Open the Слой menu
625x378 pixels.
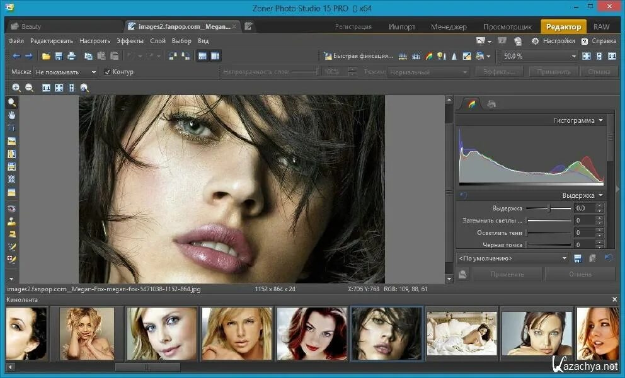click(x=158, y=41)
